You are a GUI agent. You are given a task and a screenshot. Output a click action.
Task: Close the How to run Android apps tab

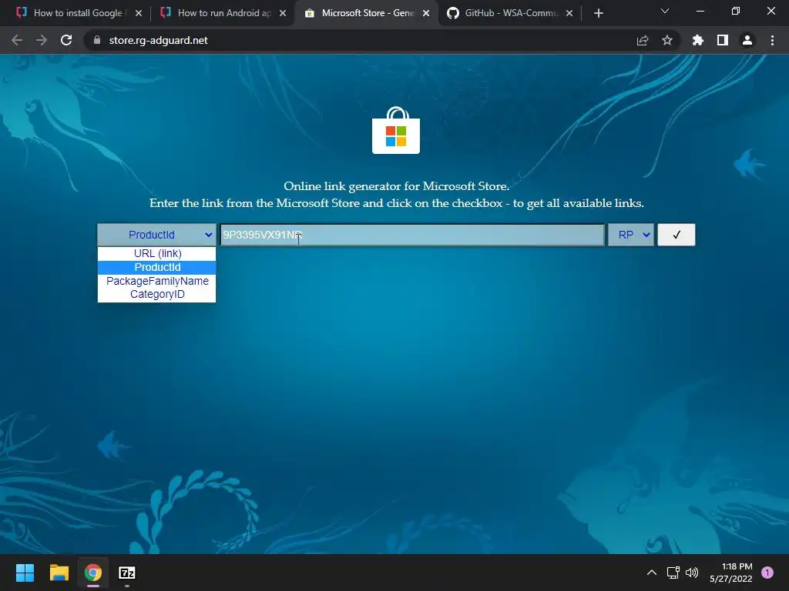tap(283, 14)
